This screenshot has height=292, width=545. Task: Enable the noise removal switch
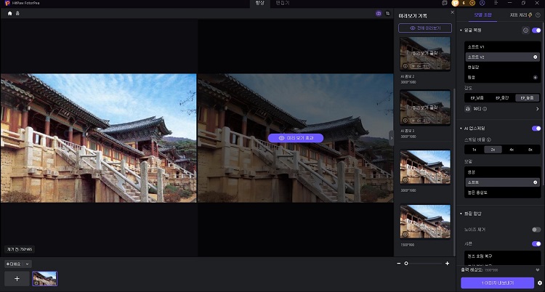coord(536,230)
